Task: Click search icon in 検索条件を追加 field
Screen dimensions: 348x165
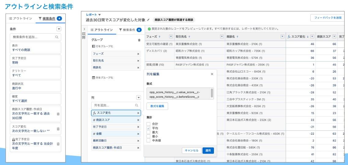Action: point(57,37)
